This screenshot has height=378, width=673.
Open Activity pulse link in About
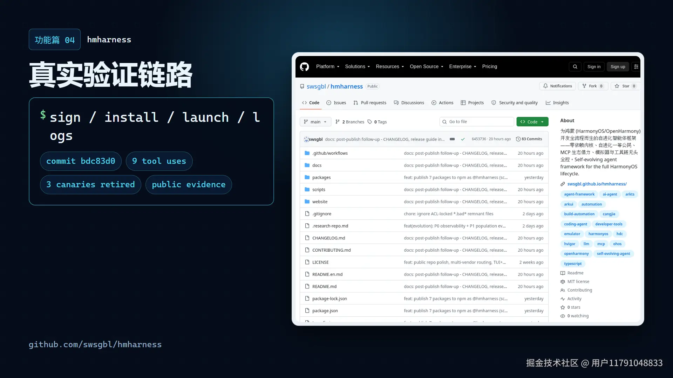(571, 299)
